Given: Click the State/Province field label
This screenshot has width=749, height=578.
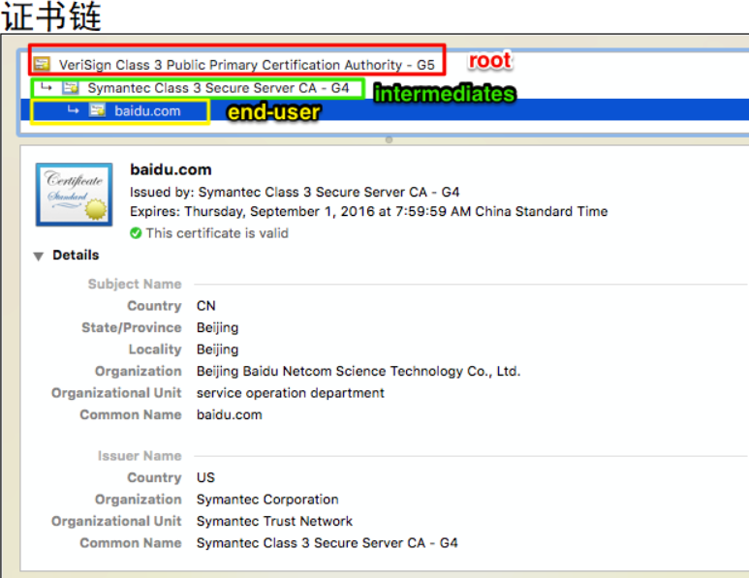Looking at the screenshot, I should click(x=132, y=327).
